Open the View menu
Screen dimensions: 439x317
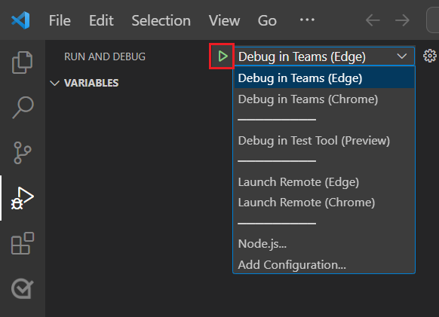(224, 20)
